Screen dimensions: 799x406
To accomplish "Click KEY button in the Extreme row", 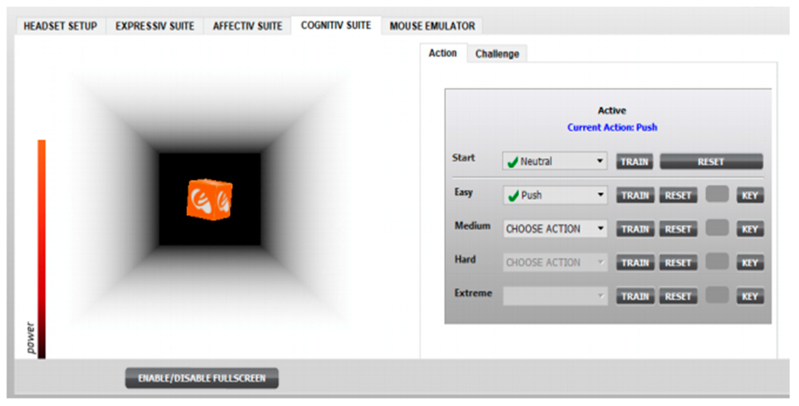I will 750,296.
